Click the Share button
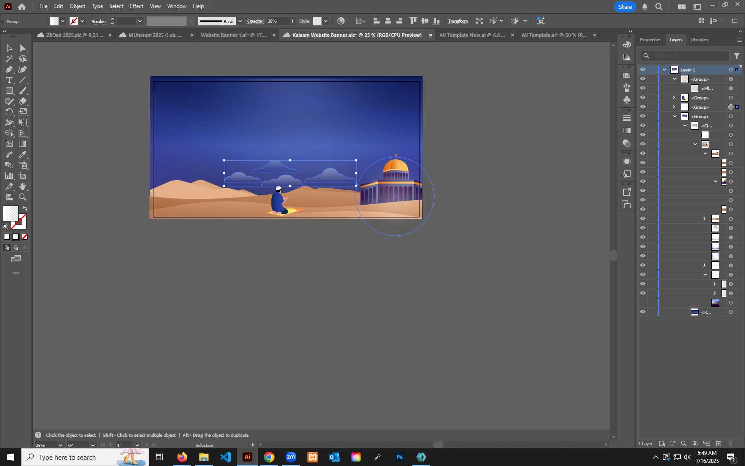The width and height of the screenshot is (745, 466). [625, 7]
